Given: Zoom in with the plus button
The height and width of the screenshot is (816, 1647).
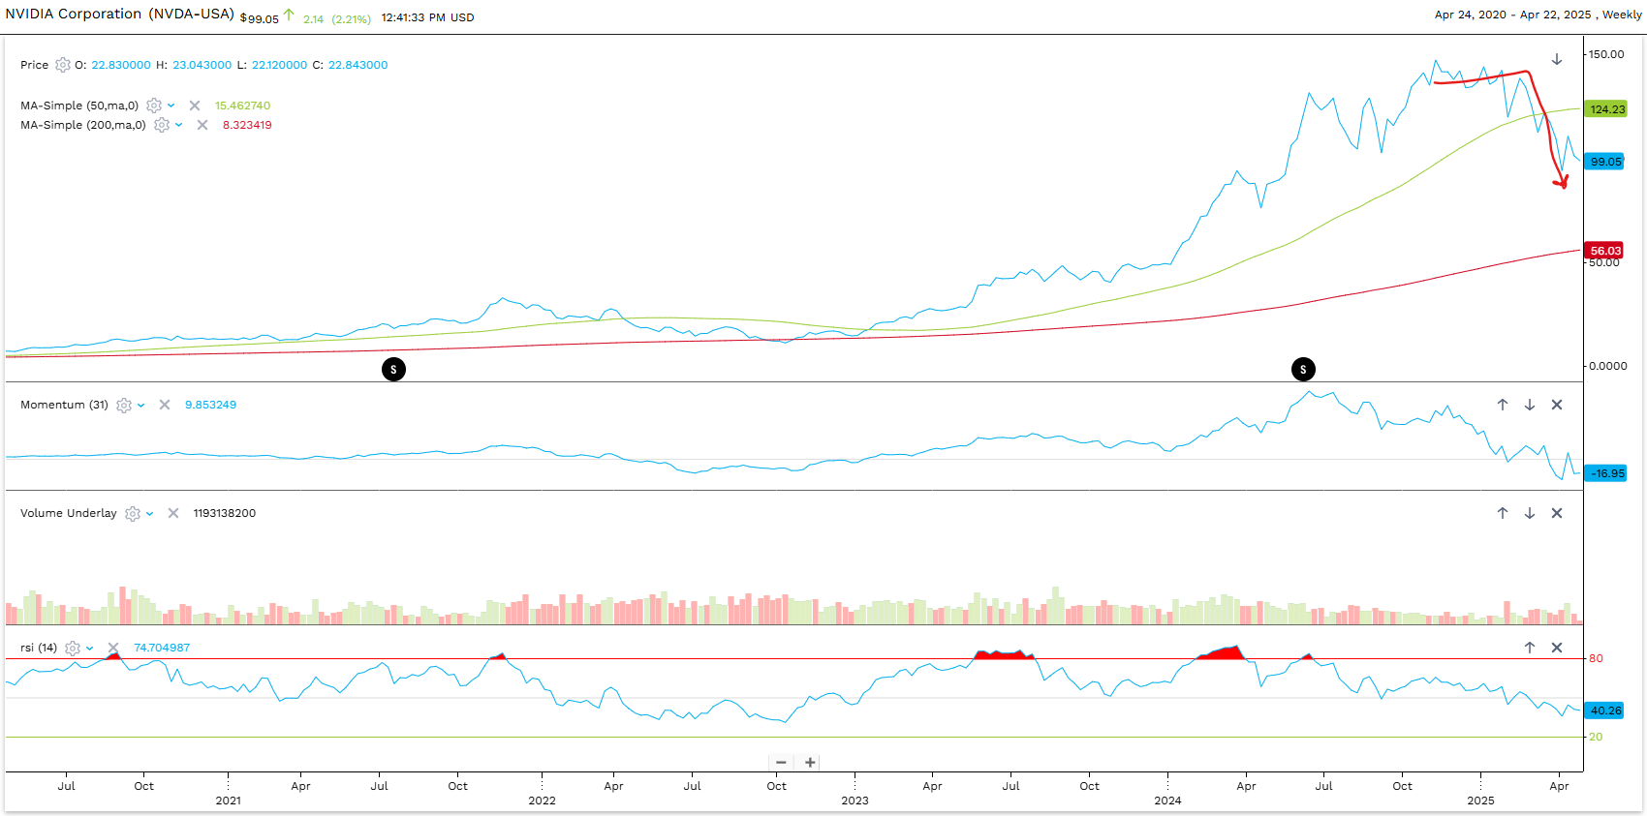Looking at the screenshot, I should [x=810, y=763].
